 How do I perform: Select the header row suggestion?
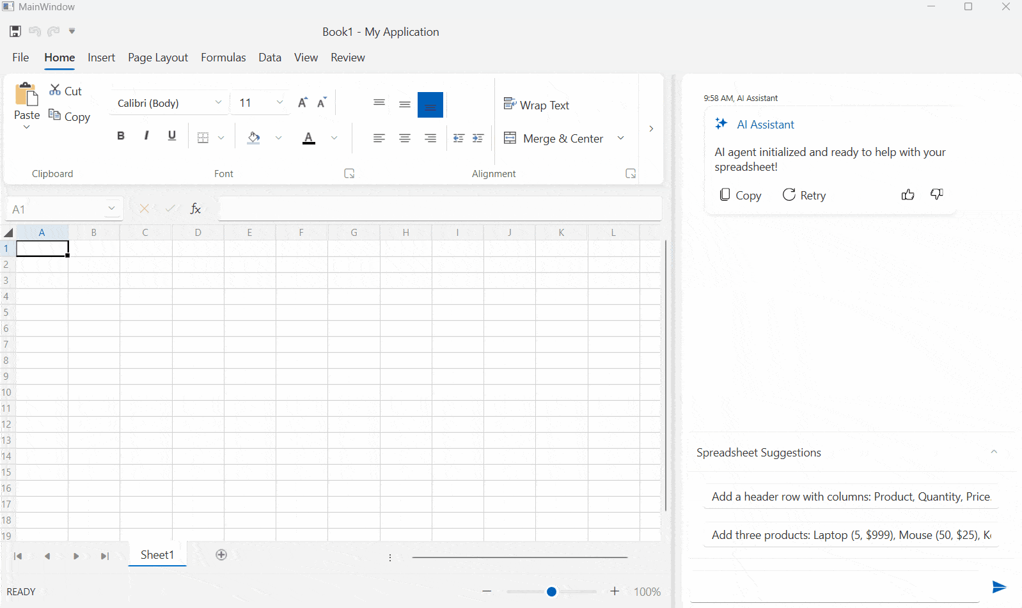pos(851,497)
